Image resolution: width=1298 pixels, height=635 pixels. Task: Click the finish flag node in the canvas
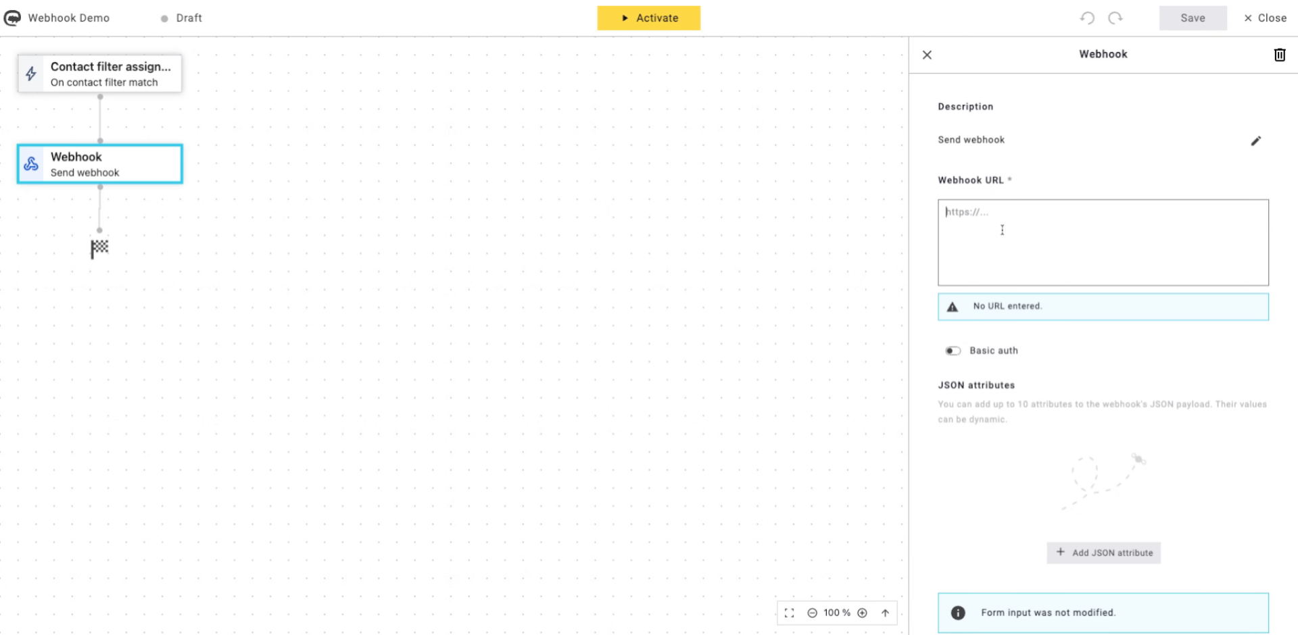(99, 249)
